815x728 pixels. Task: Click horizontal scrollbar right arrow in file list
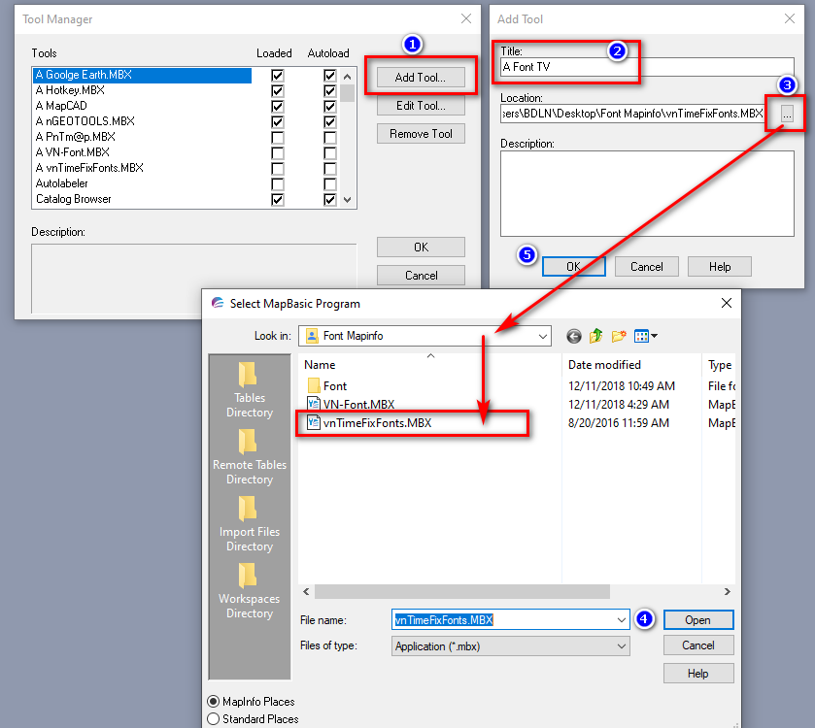point(728,591)
